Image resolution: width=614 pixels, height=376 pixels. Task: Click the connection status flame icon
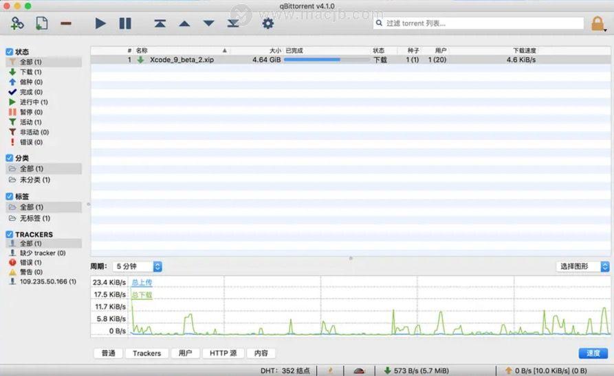331,371
